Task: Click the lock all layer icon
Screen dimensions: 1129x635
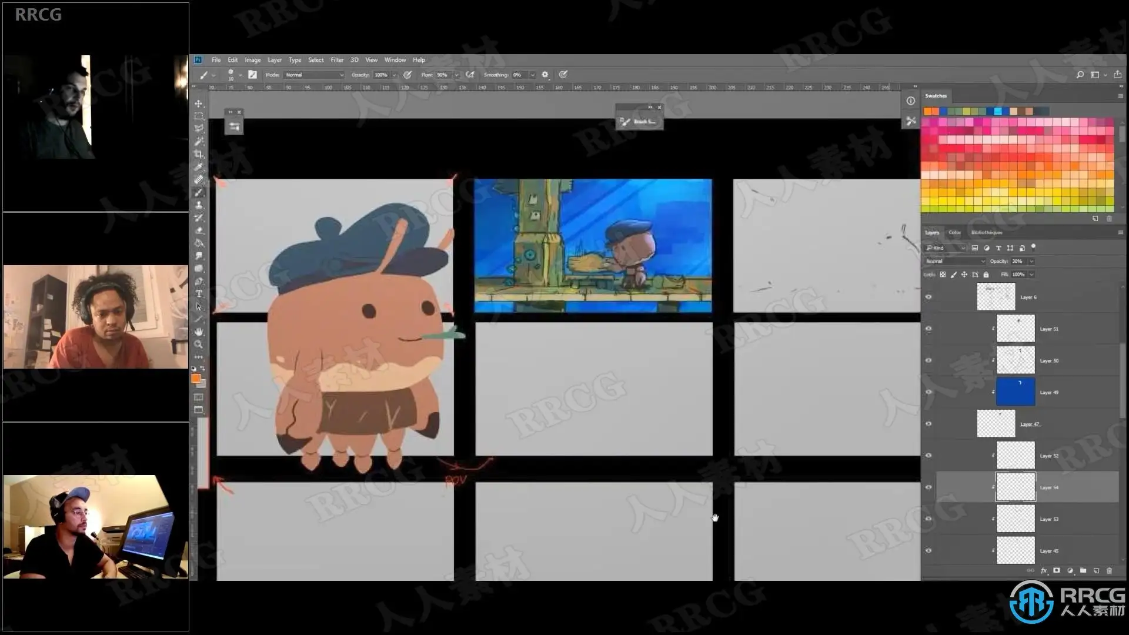Action: pos(986,275)
